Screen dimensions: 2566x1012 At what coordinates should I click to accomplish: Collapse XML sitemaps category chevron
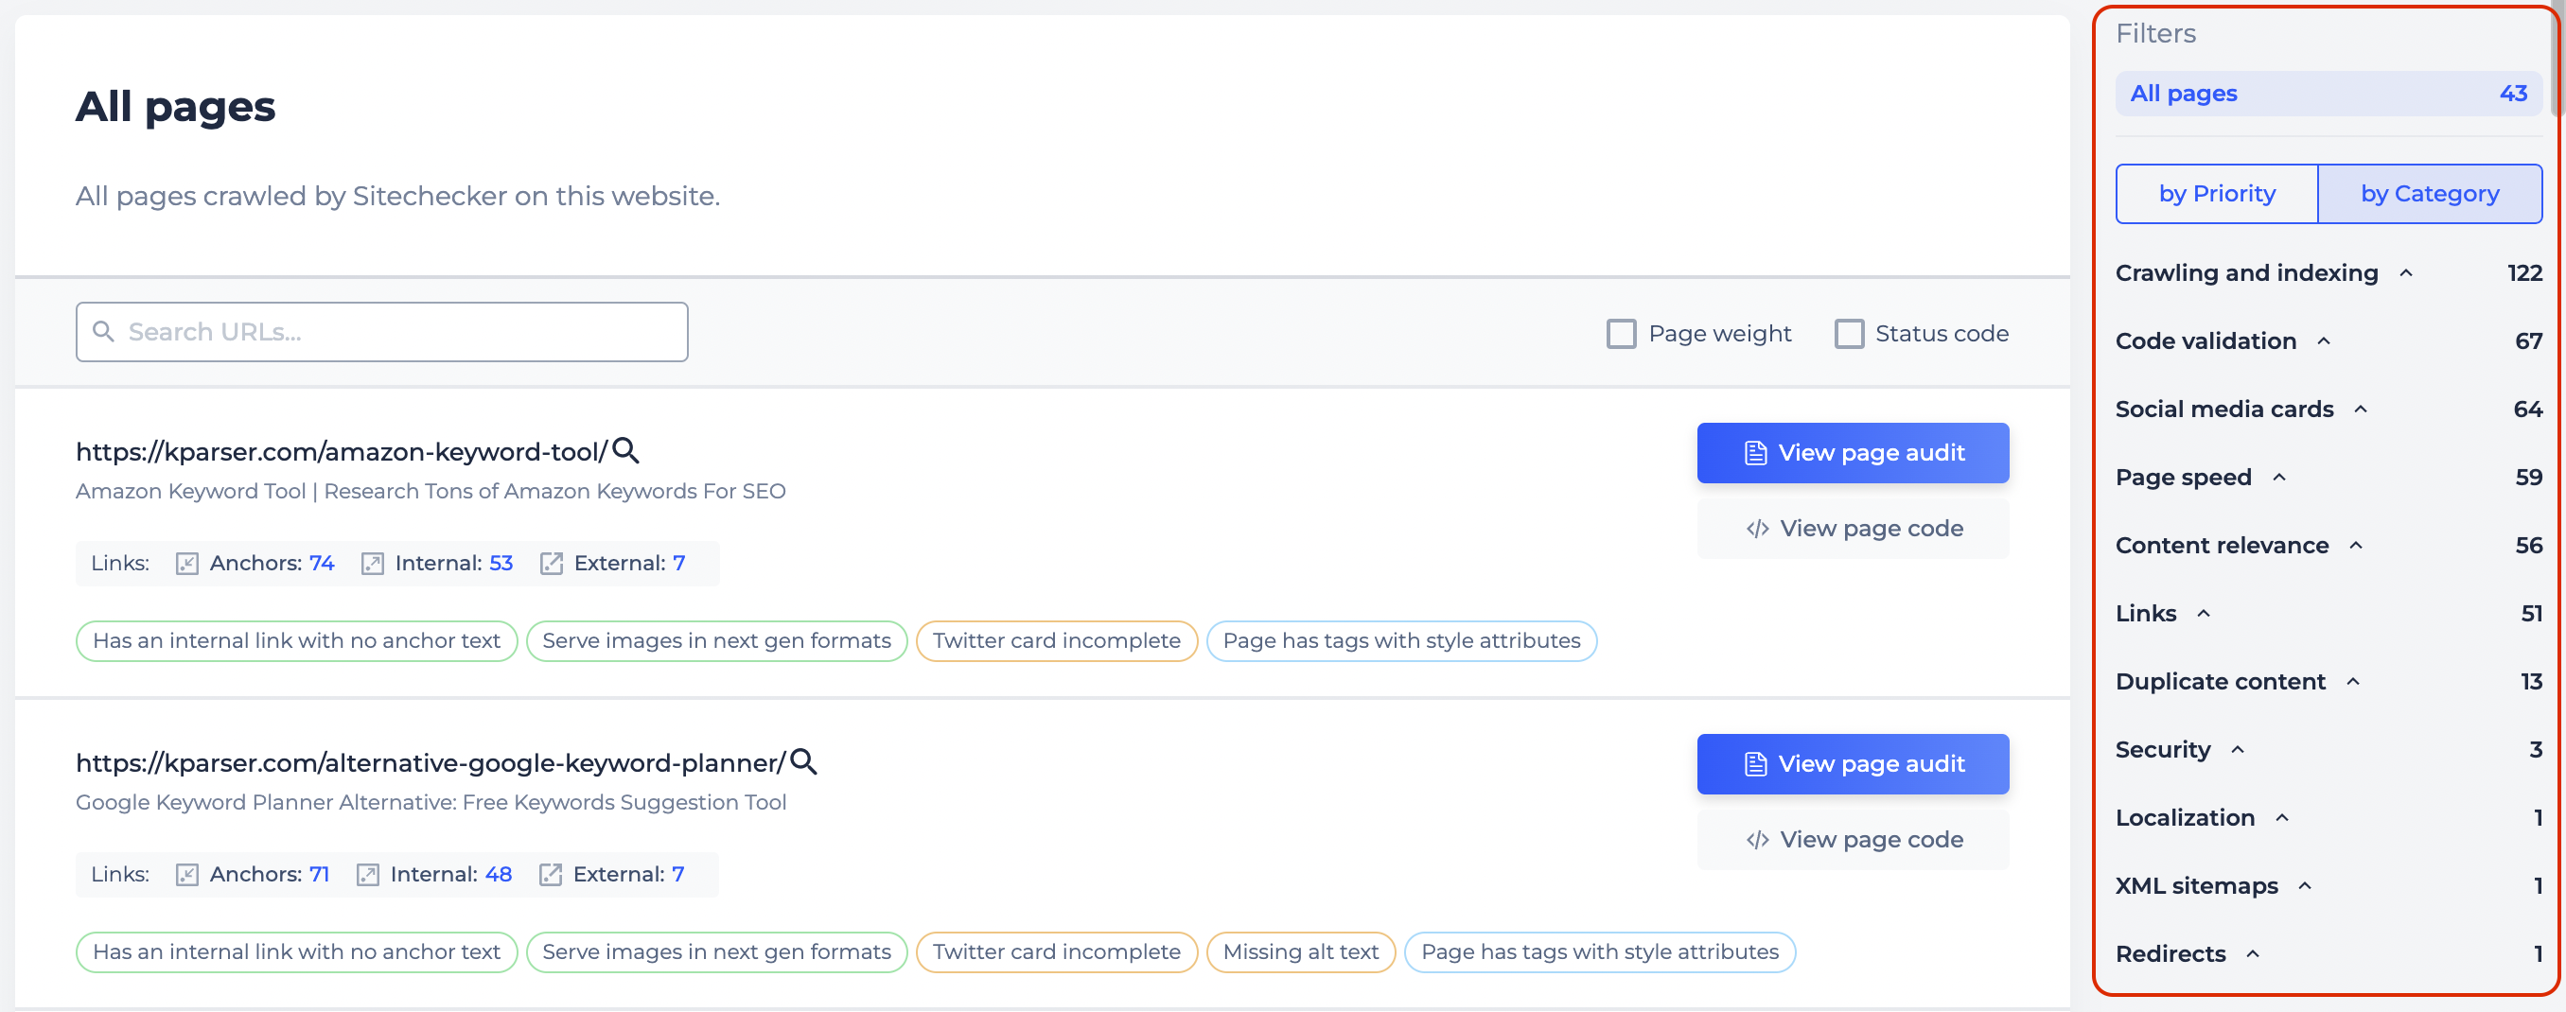click(x=2304, y=885)
